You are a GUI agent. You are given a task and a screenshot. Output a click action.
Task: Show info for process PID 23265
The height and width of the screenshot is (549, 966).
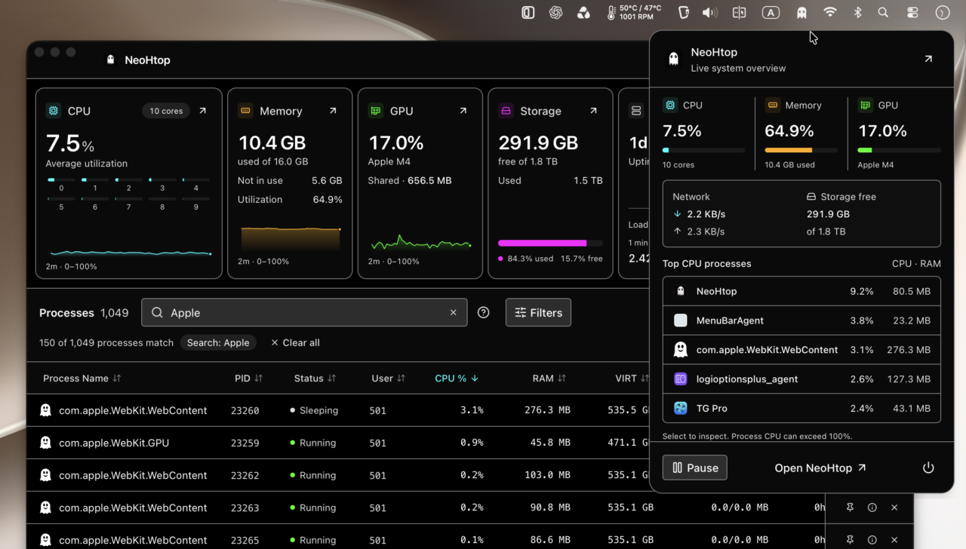[872, 540]
